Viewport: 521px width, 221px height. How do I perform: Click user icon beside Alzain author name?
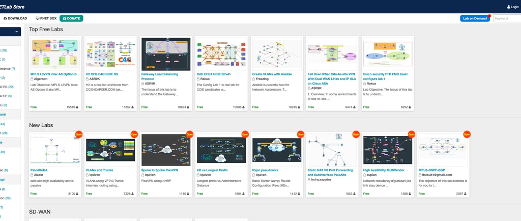click(x=32, y=175)
